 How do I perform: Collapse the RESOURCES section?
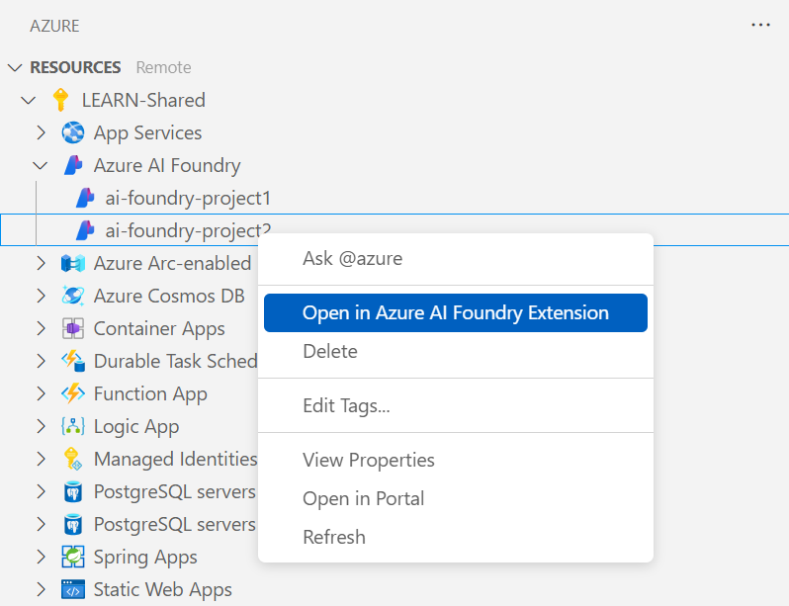pos(15,67)
